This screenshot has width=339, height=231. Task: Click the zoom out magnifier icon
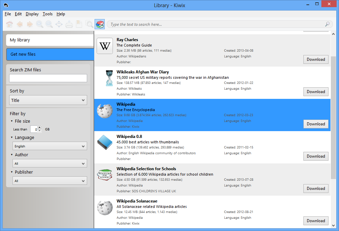pos(49,24)
